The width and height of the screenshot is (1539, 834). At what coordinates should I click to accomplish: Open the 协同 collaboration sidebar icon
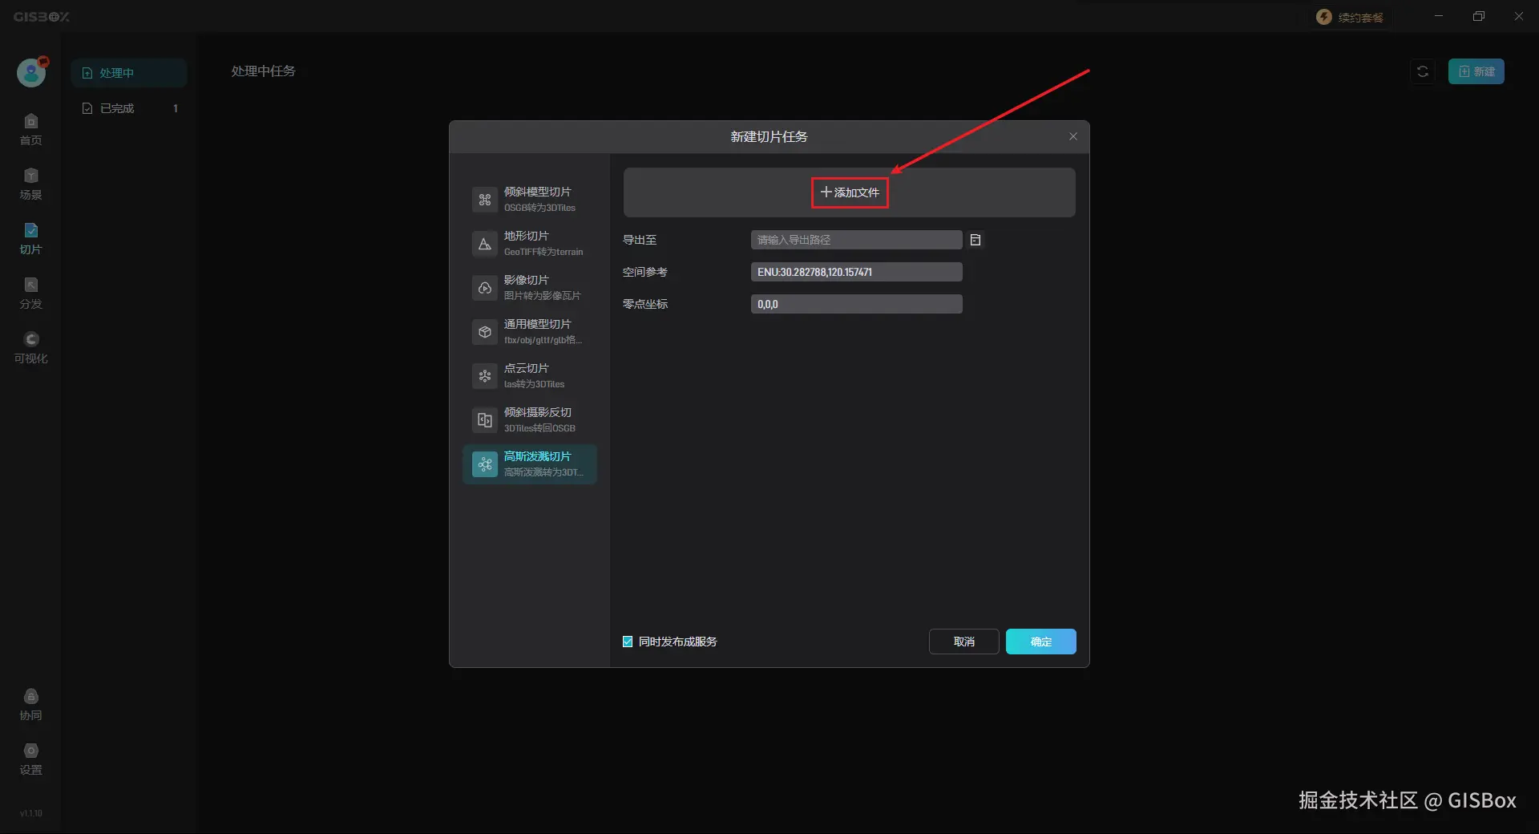(30, 704)
